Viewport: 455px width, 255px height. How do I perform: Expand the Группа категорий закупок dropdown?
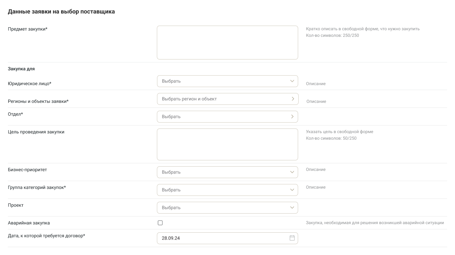[227, 190]
